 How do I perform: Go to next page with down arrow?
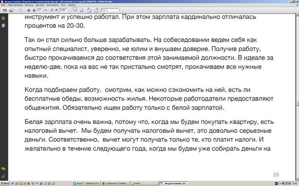point(34,10)
